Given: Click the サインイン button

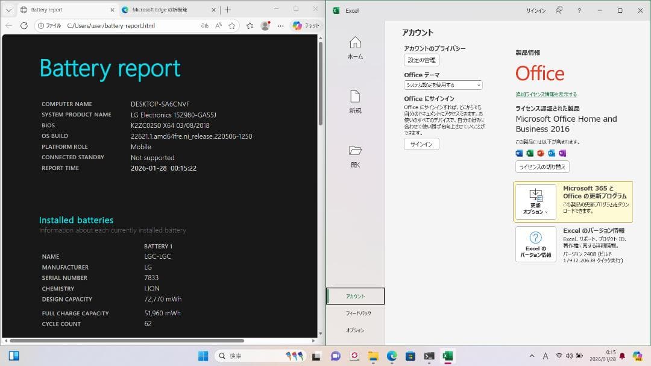Looking at the screenshot, I should (x=421, y=144).
